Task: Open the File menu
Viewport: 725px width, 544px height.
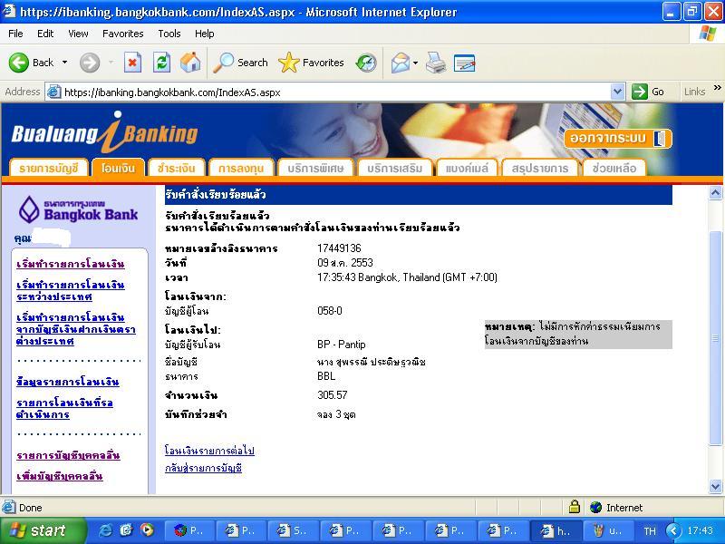Action: [x=15, y=34]
